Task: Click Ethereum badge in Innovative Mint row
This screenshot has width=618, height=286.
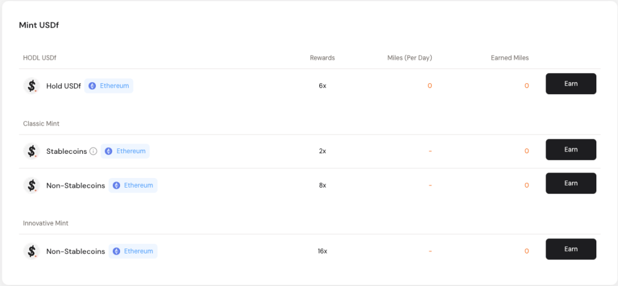Action: (x=133, y=251)
